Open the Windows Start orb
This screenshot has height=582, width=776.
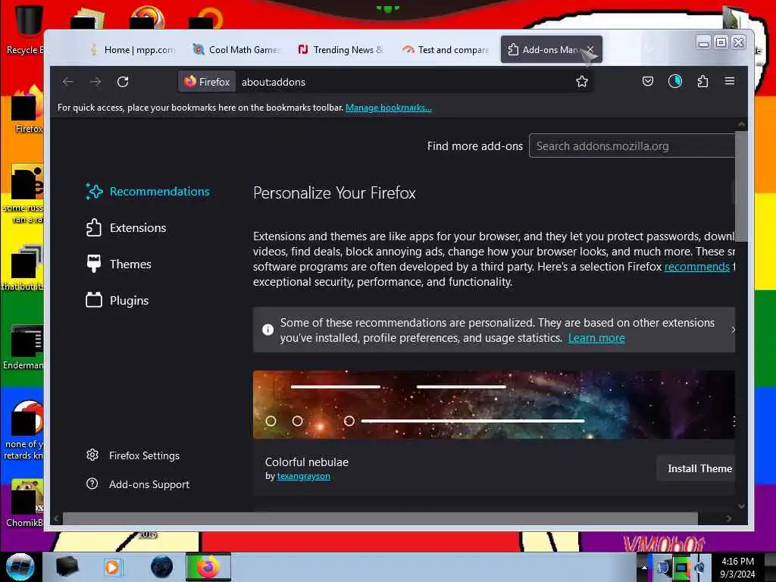pos(20,567)
